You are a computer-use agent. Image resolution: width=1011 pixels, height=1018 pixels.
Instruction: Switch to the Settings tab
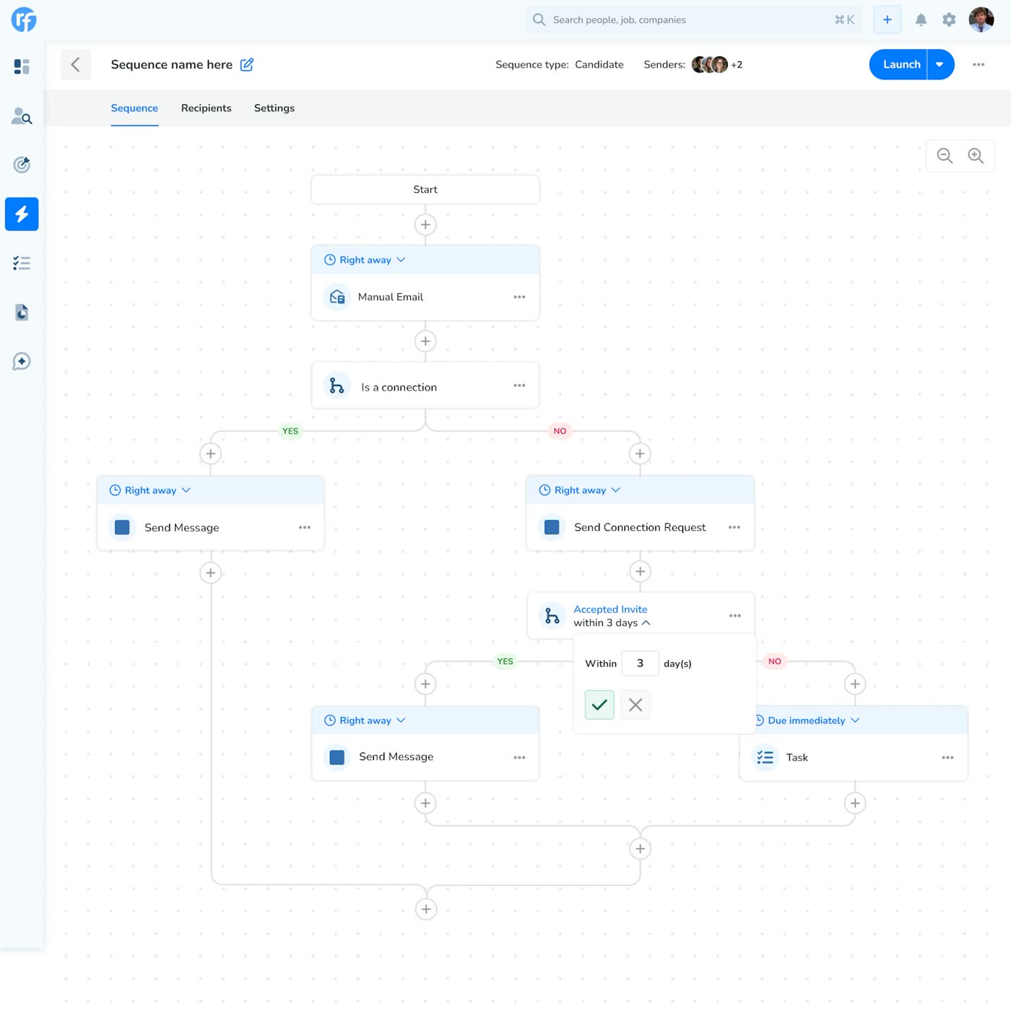click(274, 108)
